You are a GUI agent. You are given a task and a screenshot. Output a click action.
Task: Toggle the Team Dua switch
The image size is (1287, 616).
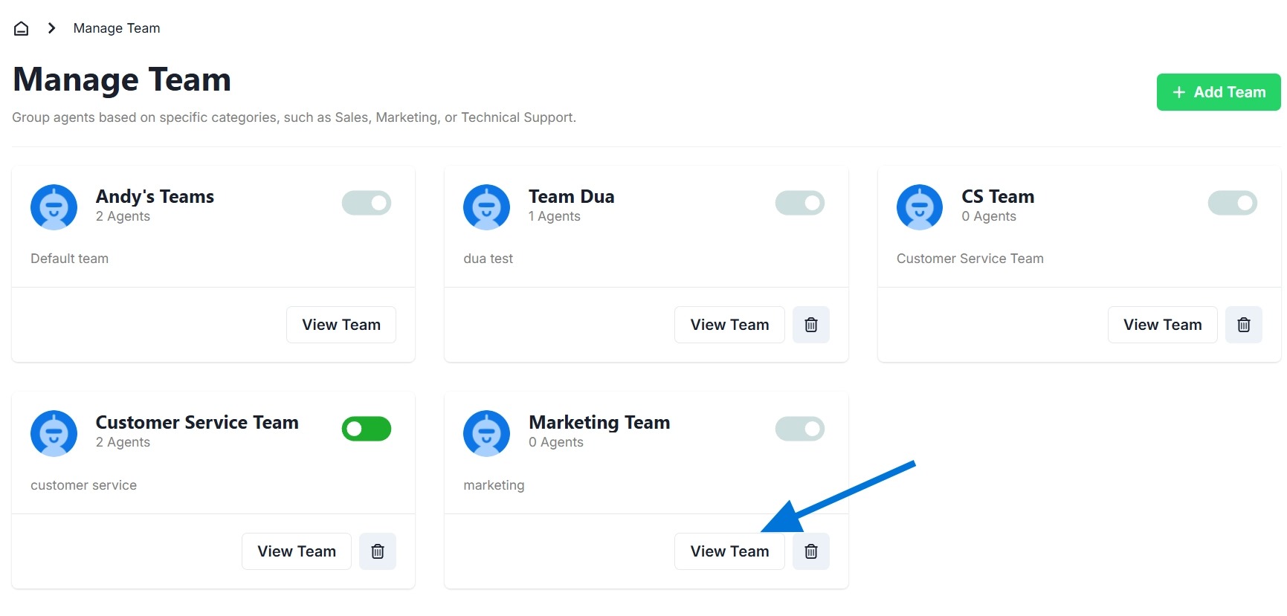(799, 203)
